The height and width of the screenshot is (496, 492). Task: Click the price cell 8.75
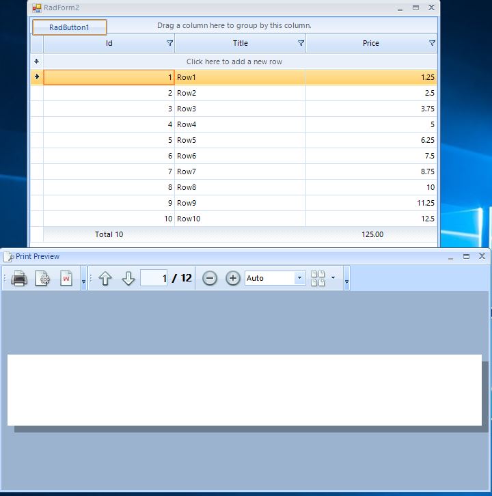[x=372, y=171]
